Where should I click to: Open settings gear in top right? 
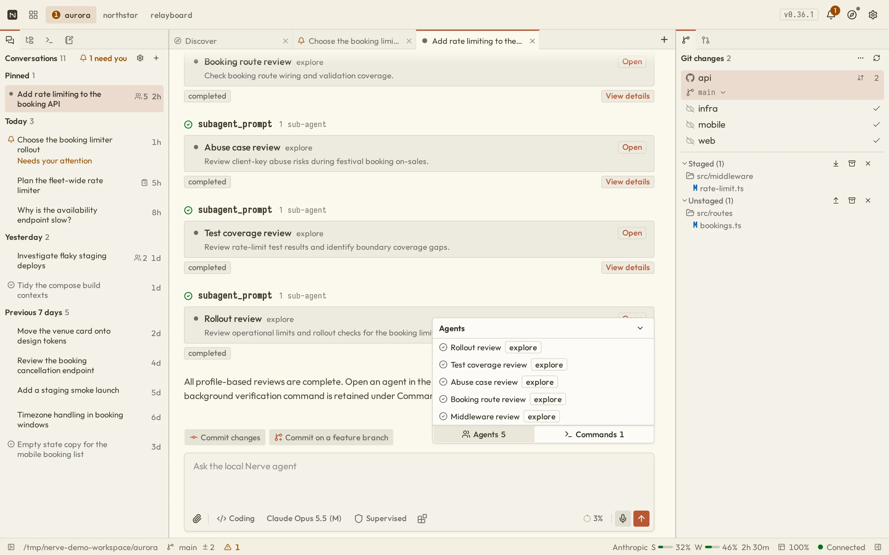click(x=873, y=15)
